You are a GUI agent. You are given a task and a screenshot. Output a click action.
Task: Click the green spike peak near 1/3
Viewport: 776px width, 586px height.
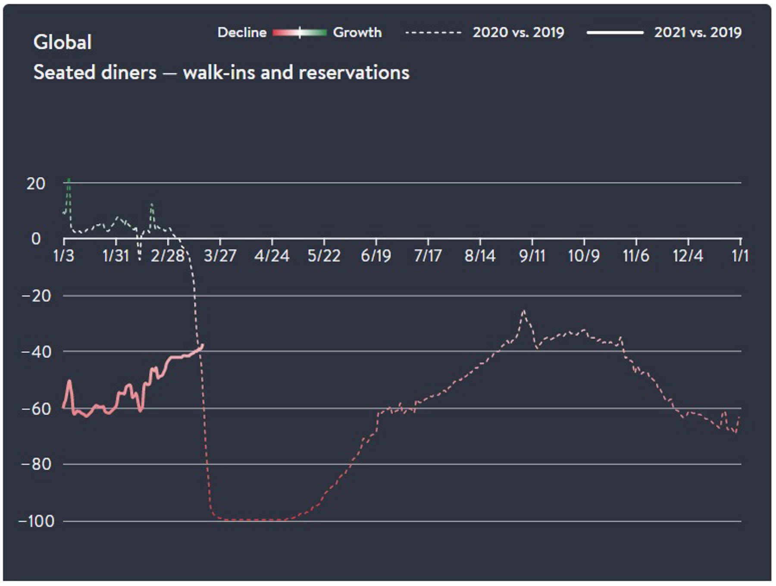click(69, 179)
